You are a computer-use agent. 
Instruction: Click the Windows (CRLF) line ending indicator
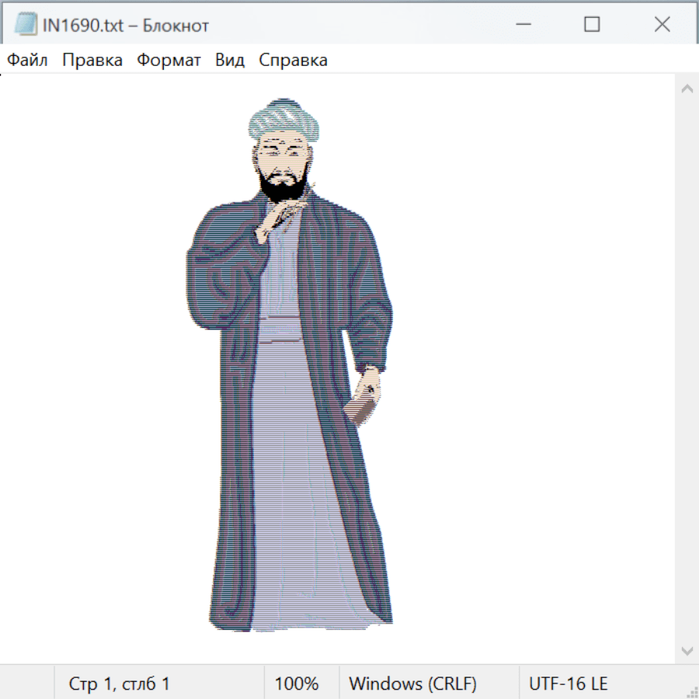(x=412, y=683)
